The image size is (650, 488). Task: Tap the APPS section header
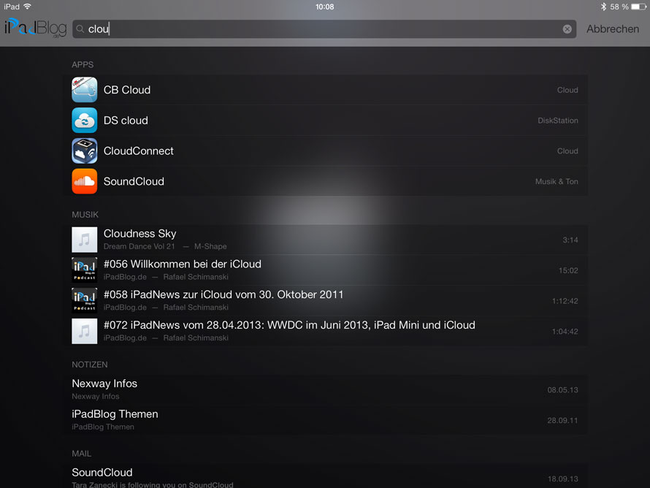click(x=83, y=65)
